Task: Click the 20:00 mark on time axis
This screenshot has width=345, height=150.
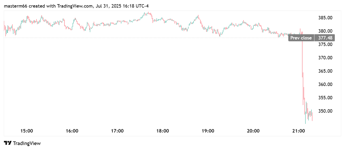Action: [x=253, y=131]
